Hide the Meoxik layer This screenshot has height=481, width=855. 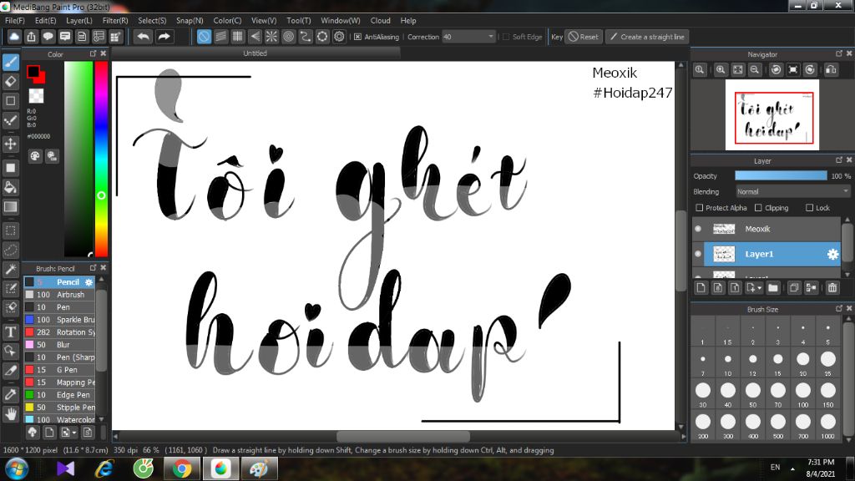pos(698,229)
